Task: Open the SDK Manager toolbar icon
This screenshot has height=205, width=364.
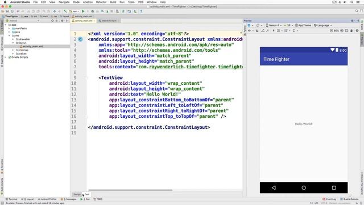Action: (135, 11)
